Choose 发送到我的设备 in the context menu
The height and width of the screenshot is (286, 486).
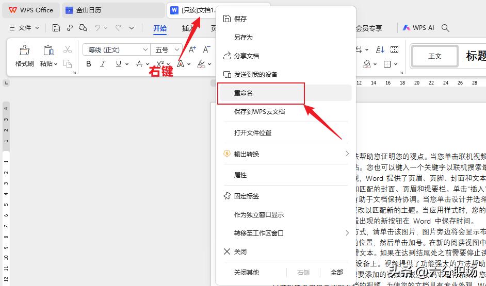coord(286,75)
